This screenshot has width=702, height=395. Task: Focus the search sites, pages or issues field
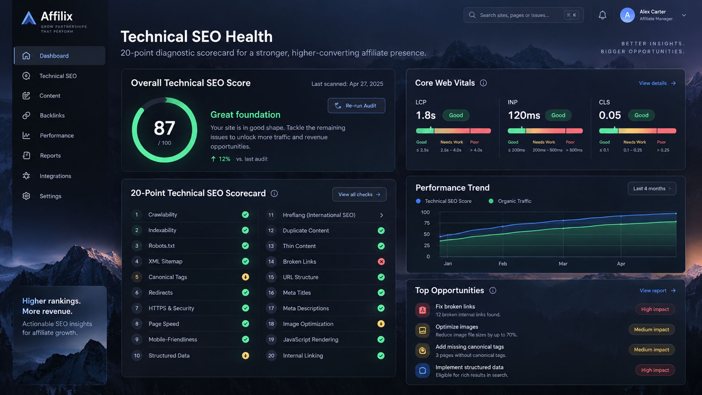(x=523, y=15)
